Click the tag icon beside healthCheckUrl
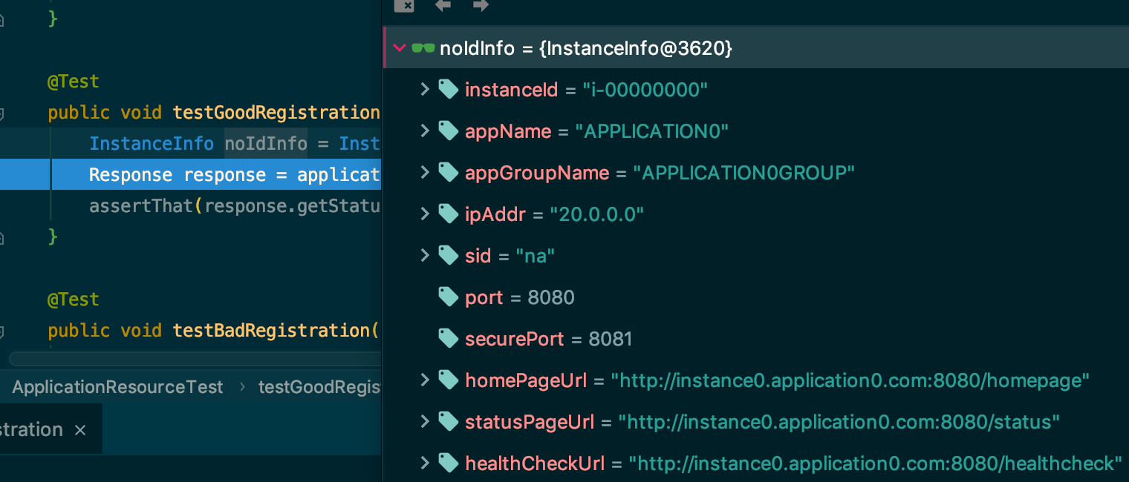This screenshot has height=482, width=1129. pos(448,463)
